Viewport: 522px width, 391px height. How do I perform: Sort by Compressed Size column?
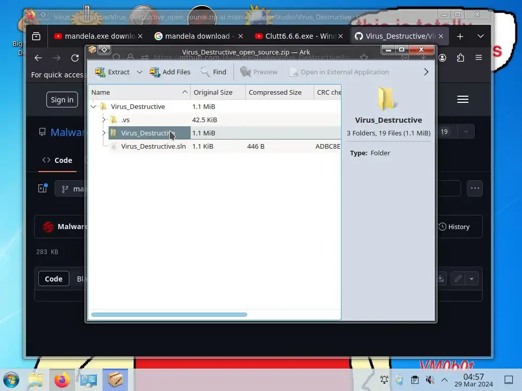[x=279, y=93]
